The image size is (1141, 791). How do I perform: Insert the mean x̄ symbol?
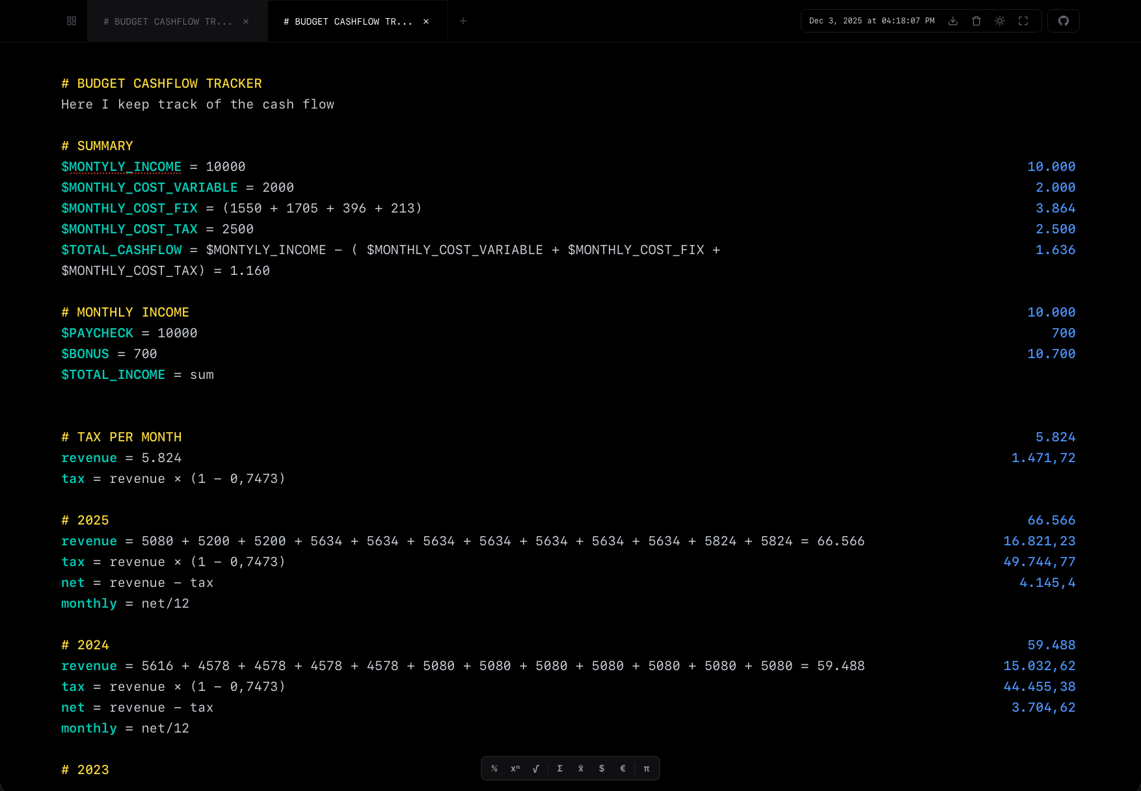580,768
